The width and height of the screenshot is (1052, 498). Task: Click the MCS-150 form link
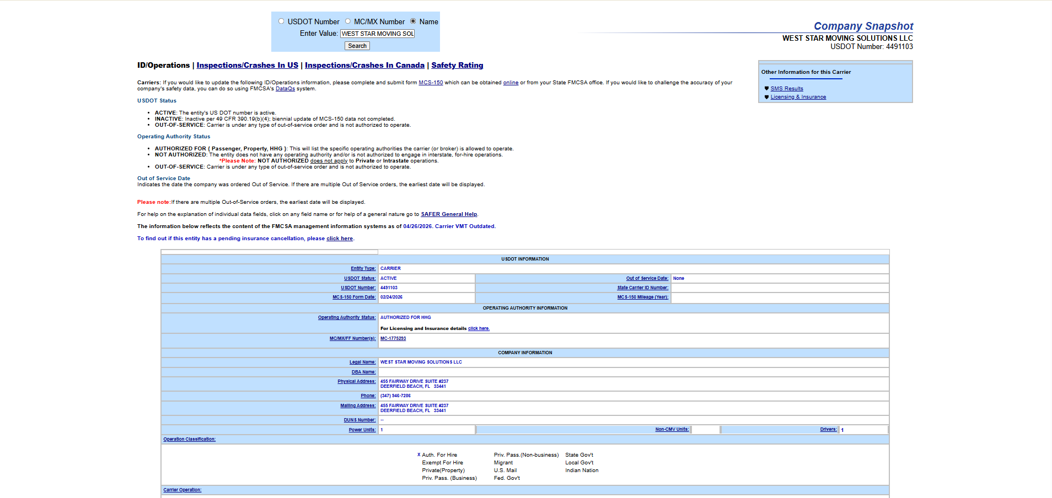tap(431, 83)
